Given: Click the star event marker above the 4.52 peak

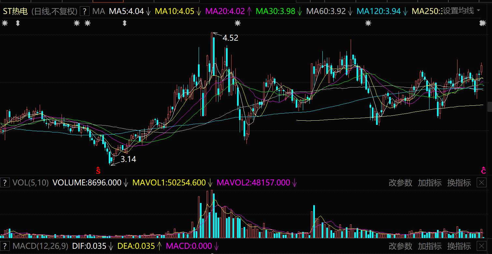Looking at the screenshot, I should 238,23.
